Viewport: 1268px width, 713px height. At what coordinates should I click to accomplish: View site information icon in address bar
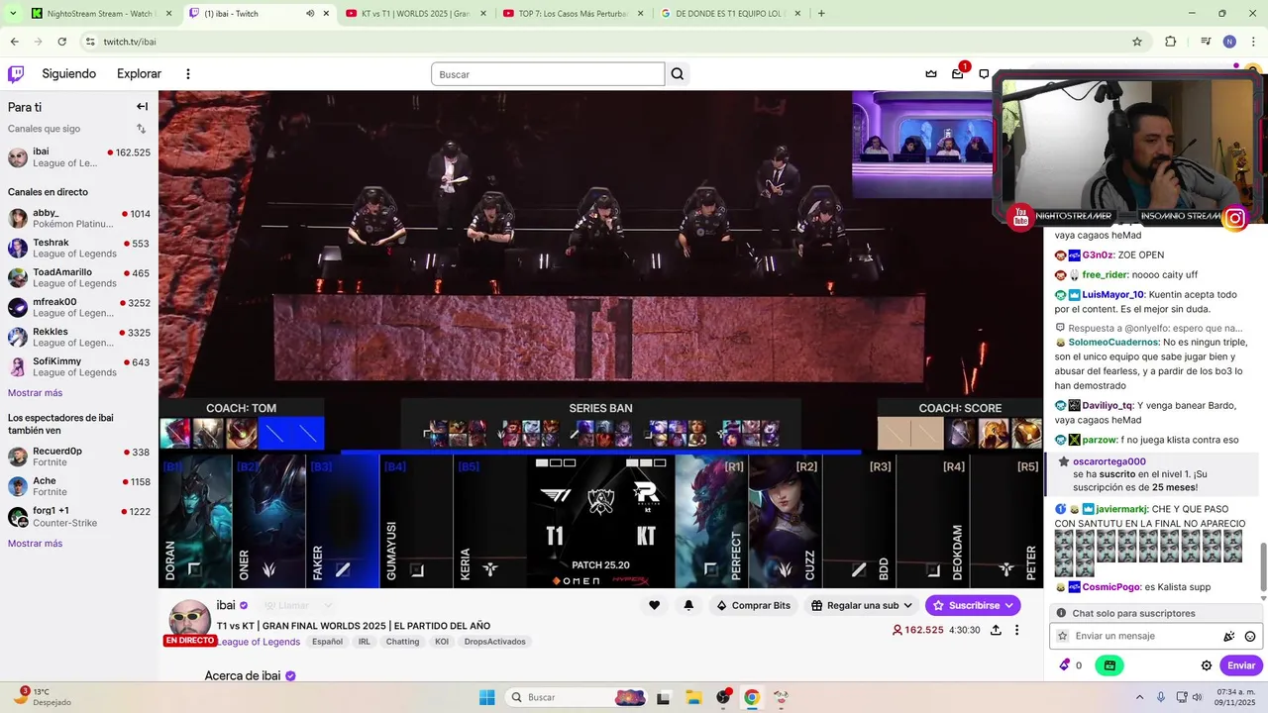coord(90,42)
